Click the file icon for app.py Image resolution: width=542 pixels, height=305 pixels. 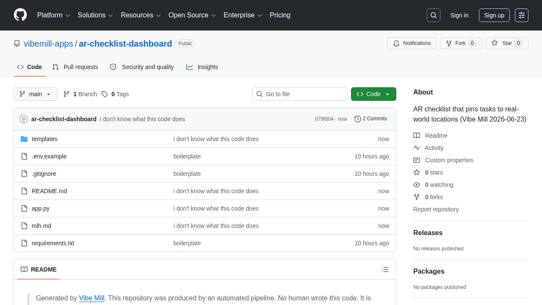[24, 208]
